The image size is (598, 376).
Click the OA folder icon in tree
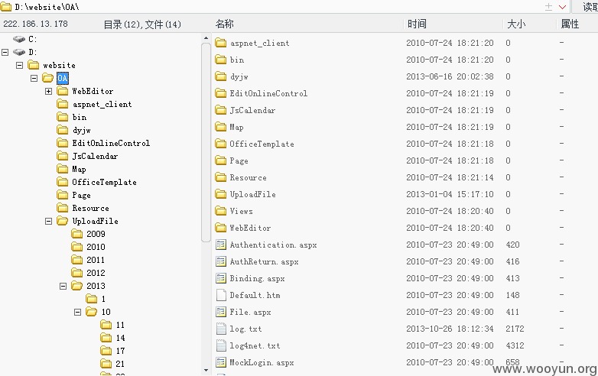[47, 78]
